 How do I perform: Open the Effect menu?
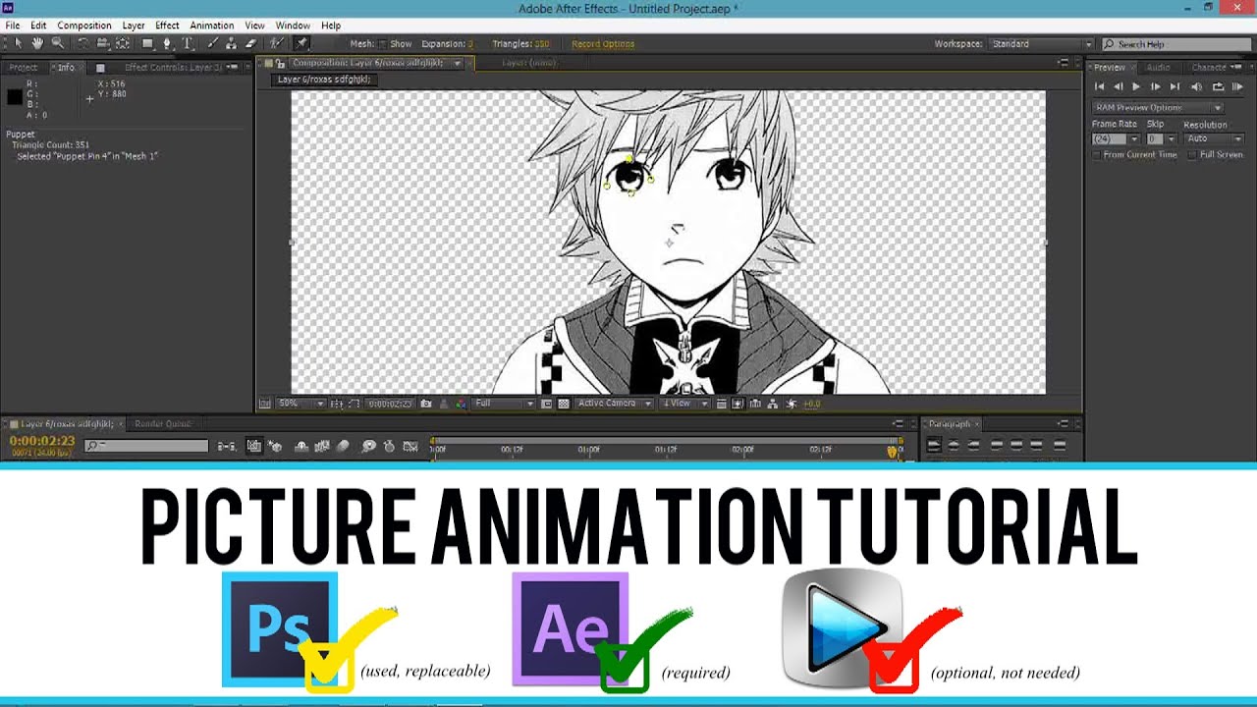(167, 26)
